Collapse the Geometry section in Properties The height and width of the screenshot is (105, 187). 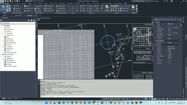coord(179,45)
